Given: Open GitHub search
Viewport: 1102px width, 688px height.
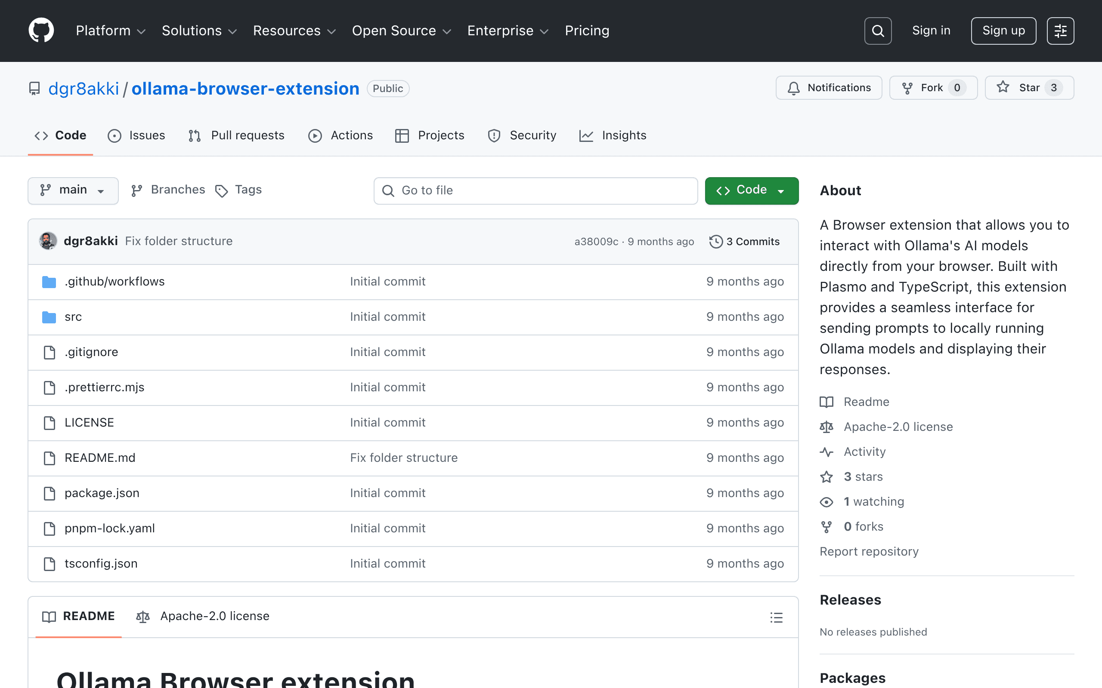Looking at the screenshot, I should click(878, 31).
